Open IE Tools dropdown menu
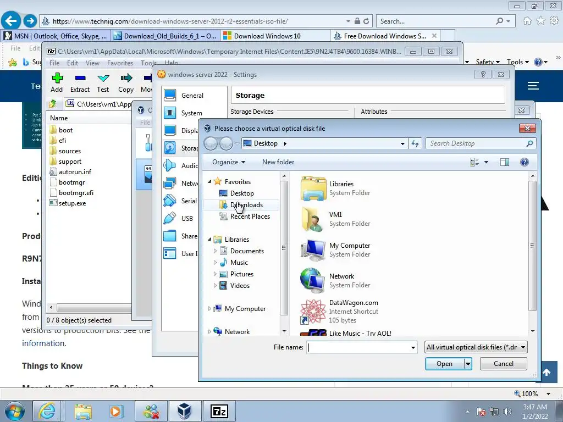563x422 pixels. [518, 62]
